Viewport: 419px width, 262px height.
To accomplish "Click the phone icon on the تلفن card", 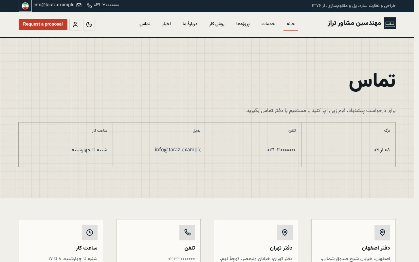I will click(187, 233).
